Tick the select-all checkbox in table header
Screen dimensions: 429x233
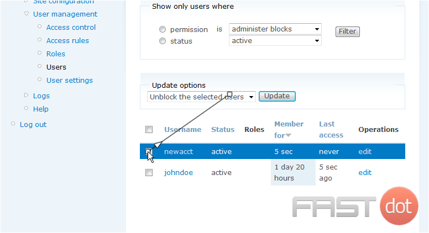pos(149,129)
